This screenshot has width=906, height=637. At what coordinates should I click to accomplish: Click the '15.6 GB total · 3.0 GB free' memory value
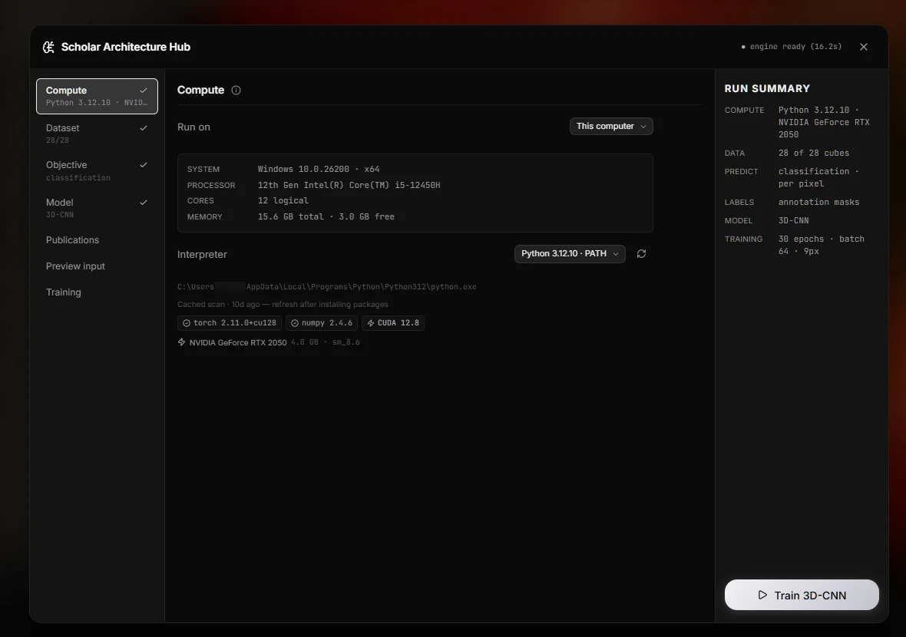(326, 216)
